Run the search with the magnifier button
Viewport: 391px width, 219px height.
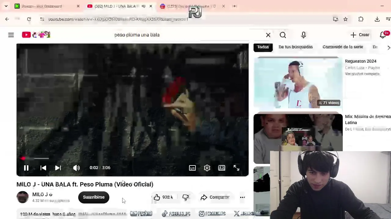click(x=283, y=35)
